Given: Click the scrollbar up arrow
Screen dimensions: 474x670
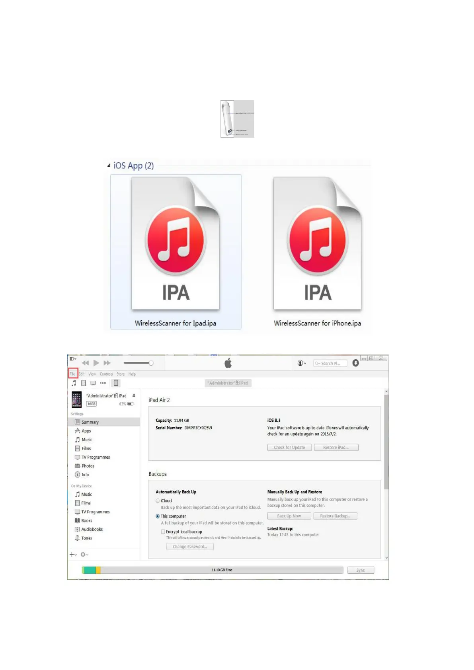Looking at the screenshot, I should click(x=386, y=392).
